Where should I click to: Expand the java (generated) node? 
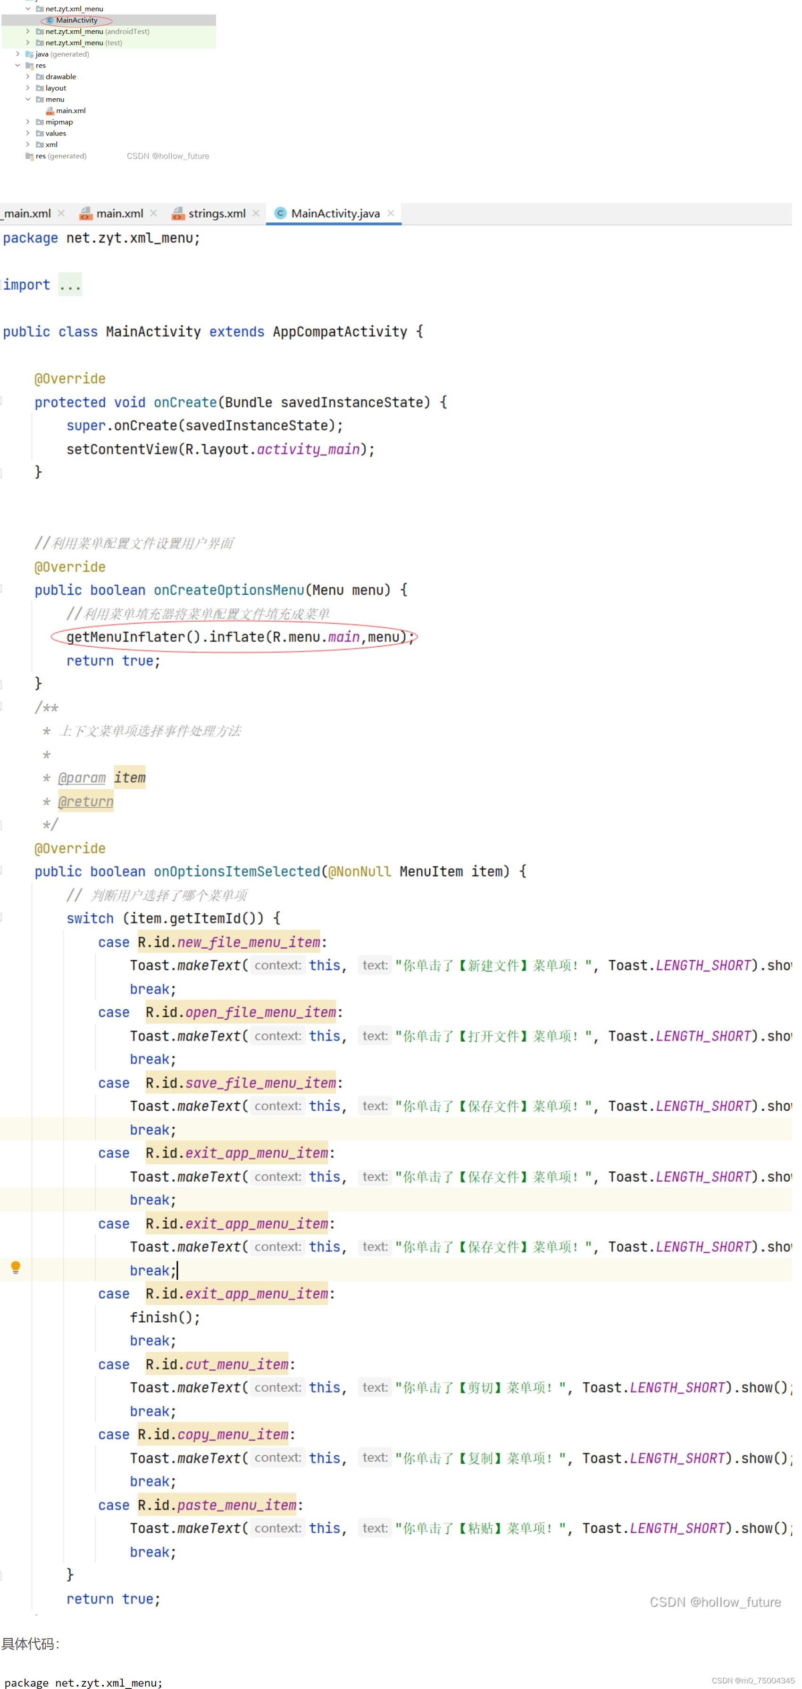point(18,54)
